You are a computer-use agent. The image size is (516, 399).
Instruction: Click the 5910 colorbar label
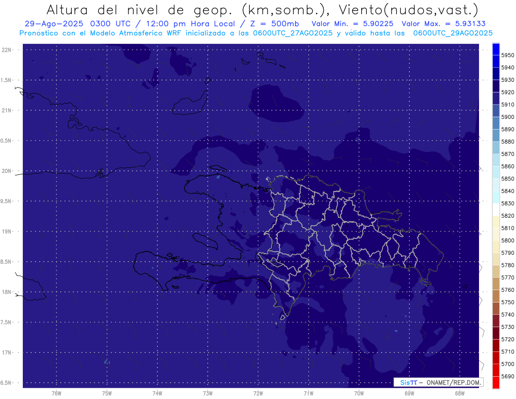coord(508,105)
